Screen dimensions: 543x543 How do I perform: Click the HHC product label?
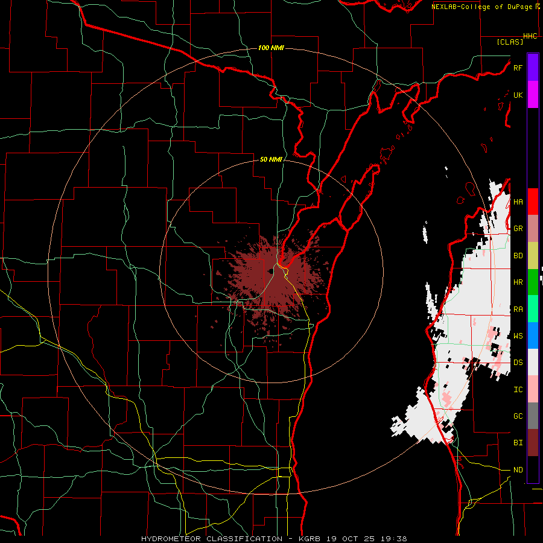(x=530, y=36)
